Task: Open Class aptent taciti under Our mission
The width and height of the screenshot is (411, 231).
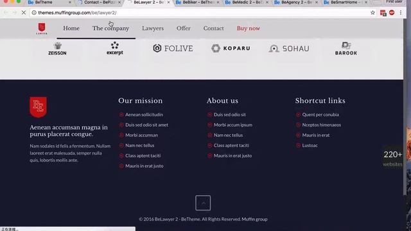Action: (x=143, y=155)
